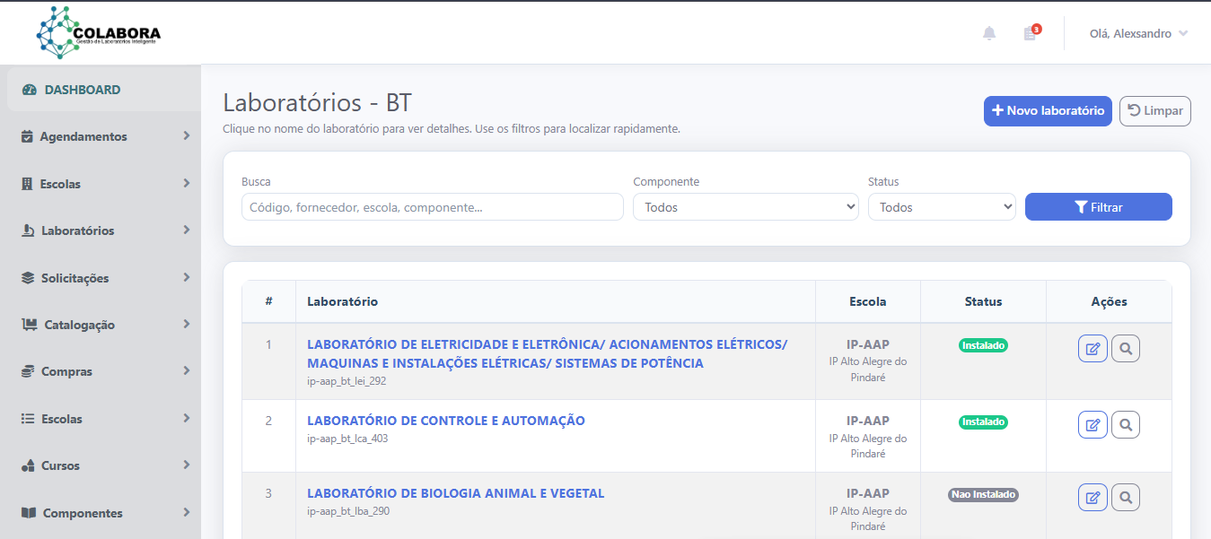Image resolution: width=1211 pixels, height=539 pixels.
Task: Click the Instalado badge in row 1
Action: [983, 345]
